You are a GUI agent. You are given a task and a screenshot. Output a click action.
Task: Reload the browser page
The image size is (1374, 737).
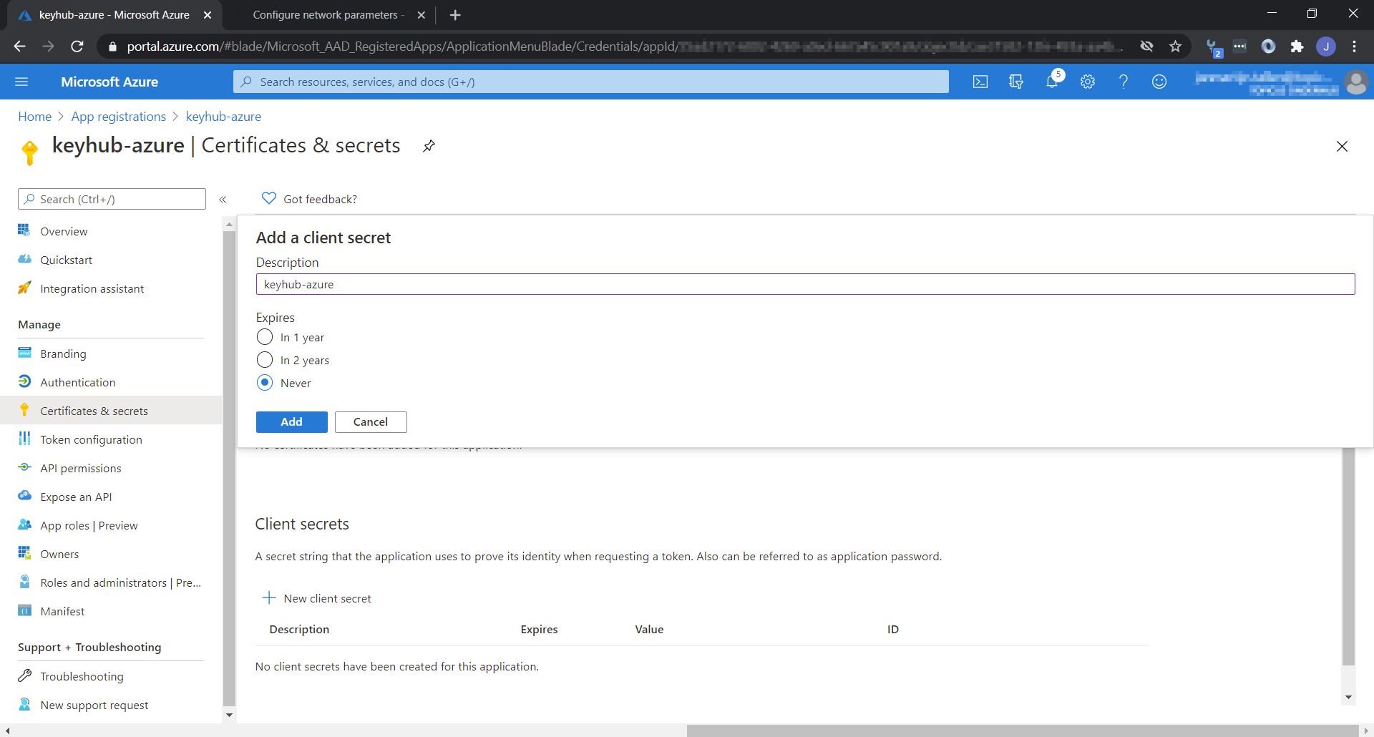pos(77,47)
